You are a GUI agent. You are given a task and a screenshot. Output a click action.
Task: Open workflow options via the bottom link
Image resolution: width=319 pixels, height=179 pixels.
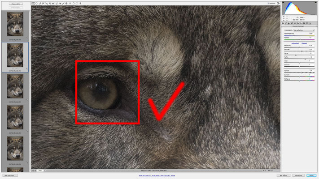pos(157,175)
